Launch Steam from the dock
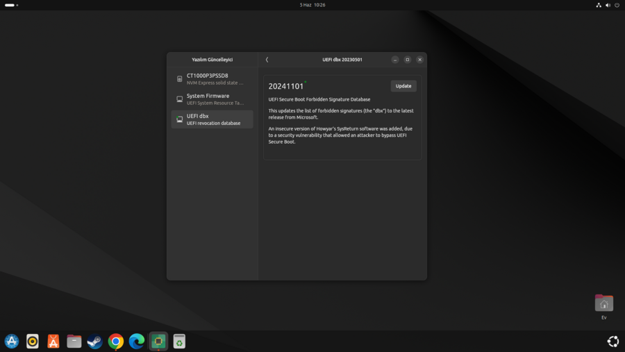This screenshot has height=352, width=625. point(95,341)
